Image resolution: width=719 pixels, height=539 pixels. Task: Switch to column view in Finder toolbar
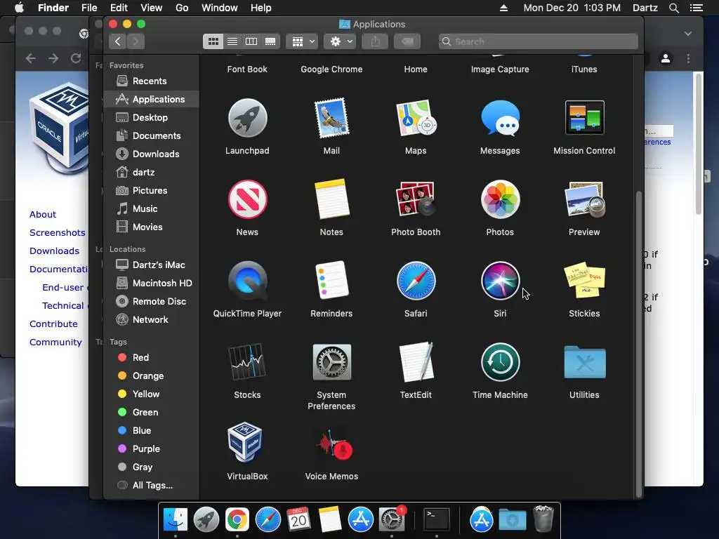click(x=251, y=41)
